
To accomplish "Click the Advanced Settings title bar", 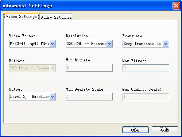I will click(x=85, y=5).
